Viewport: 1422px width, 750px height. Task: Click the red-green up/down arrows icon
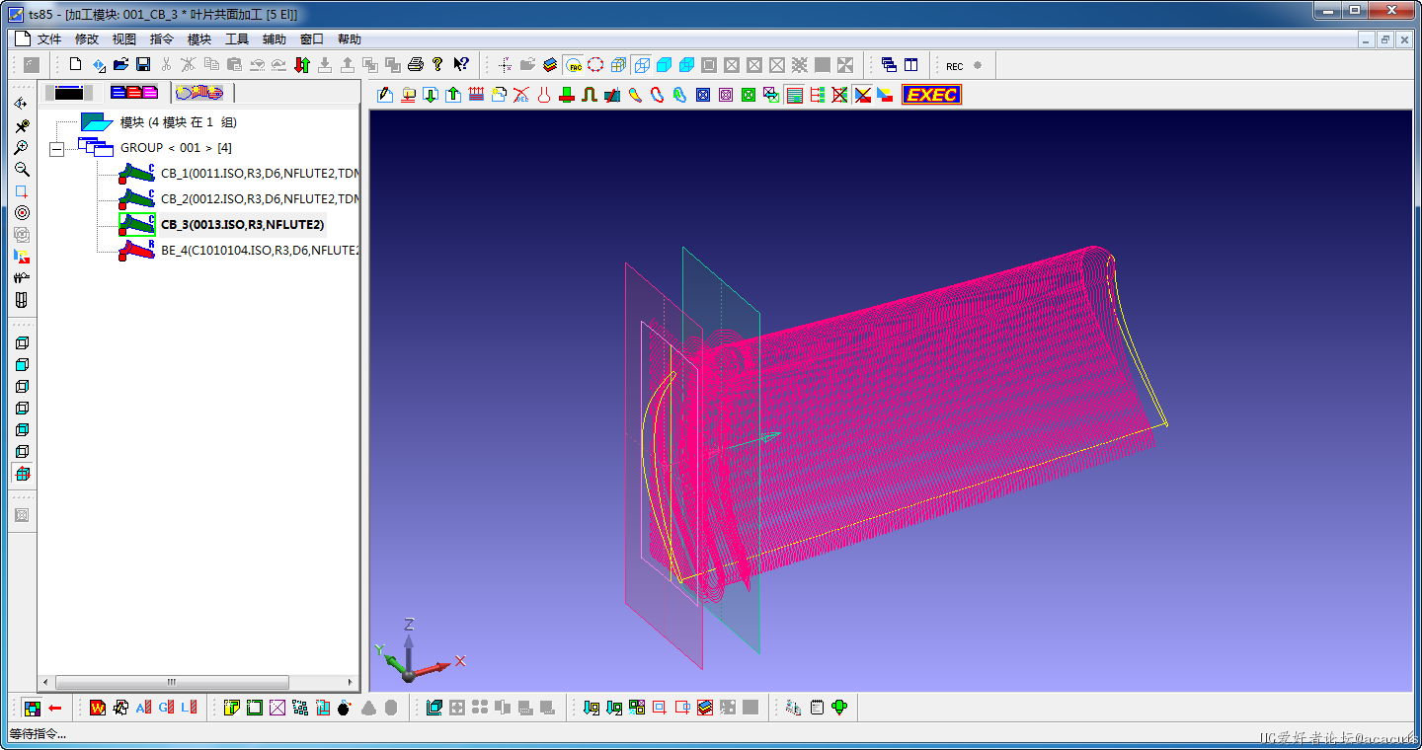(302, 65)
